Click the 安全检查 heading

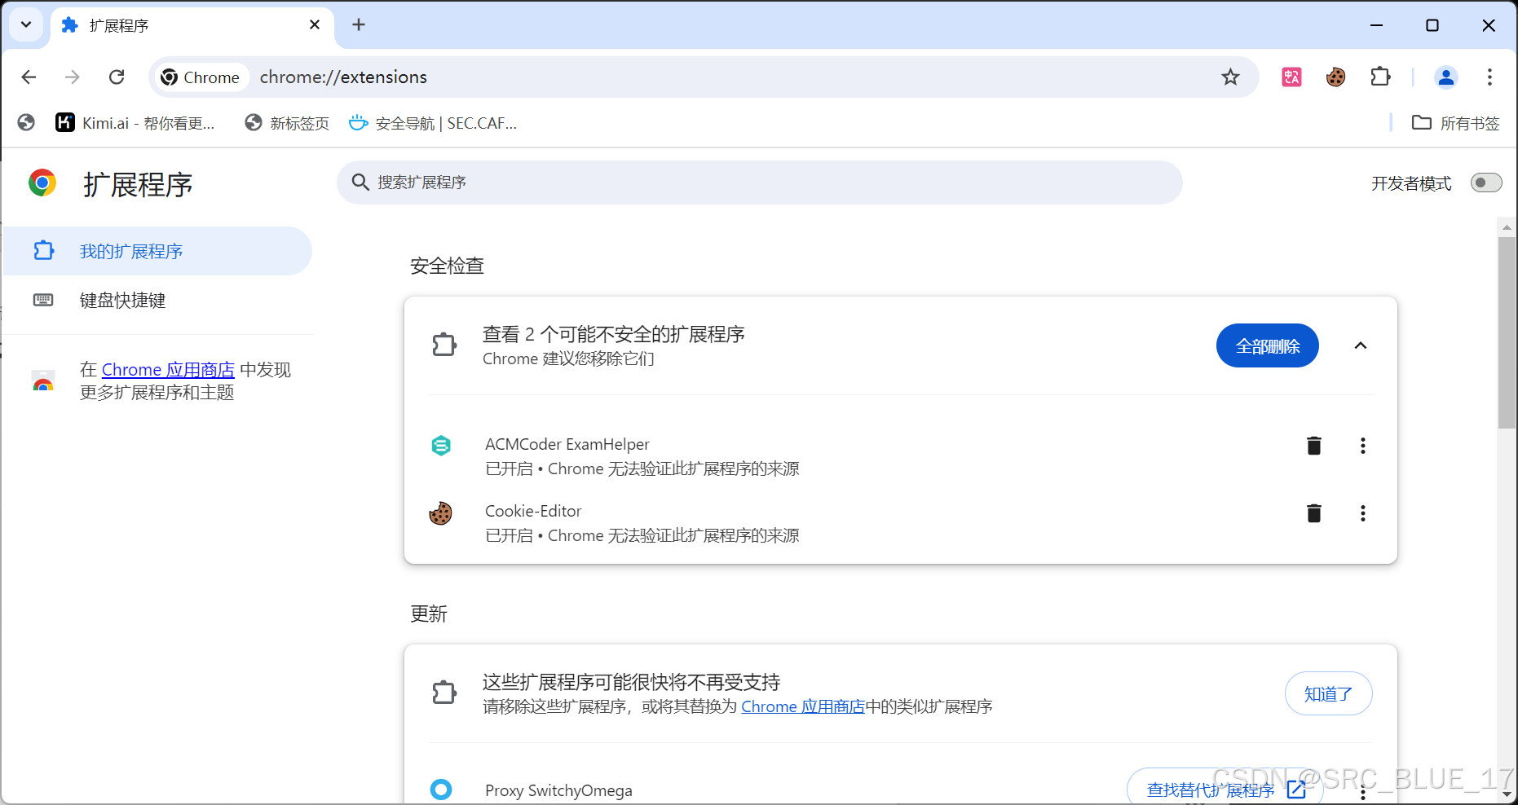447,266
